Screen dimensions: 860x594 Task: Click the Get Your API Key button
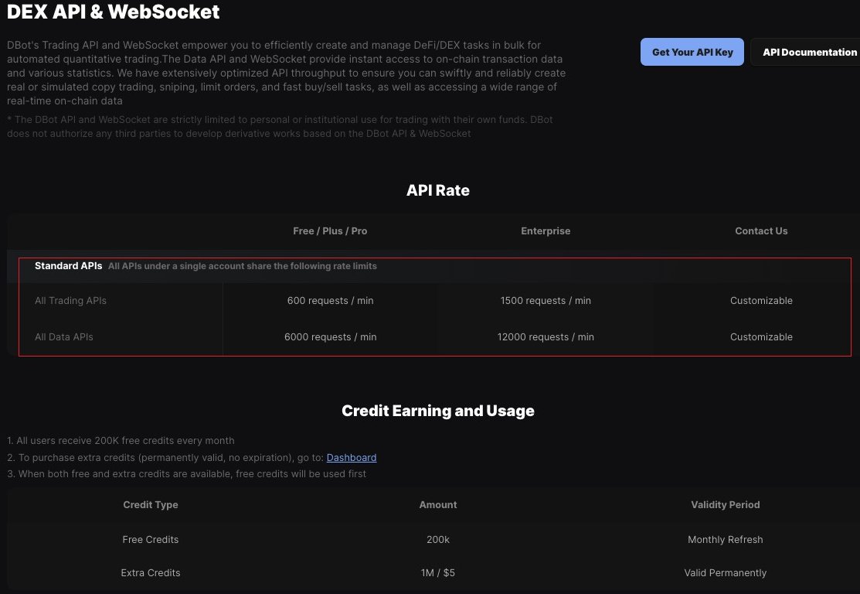[x=692, y=52]
